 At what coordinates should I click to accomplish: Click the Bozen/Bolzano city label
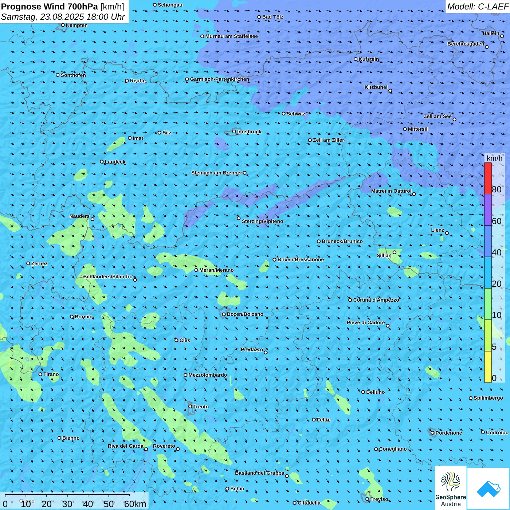245,314
